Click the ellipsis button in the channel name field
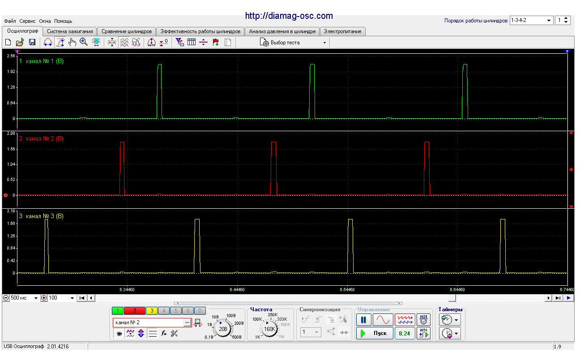The image size is (580, 352). pyautogui.click(x=187, y=322)
